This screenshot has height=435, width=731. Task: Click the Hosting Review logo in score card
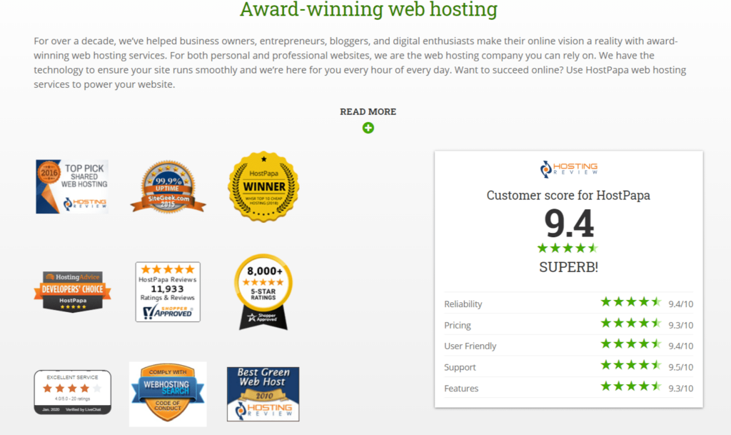pyautogui.click(x=568, y=169)
